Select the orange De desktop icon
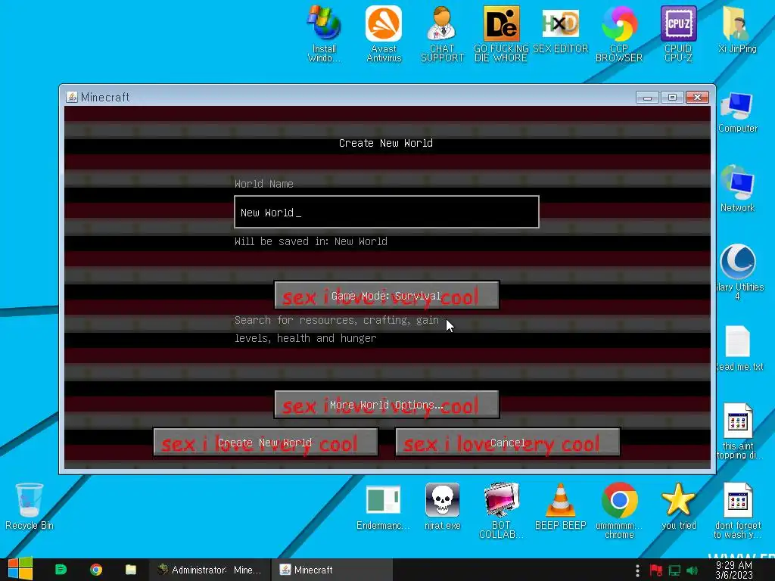 [501, 33]
